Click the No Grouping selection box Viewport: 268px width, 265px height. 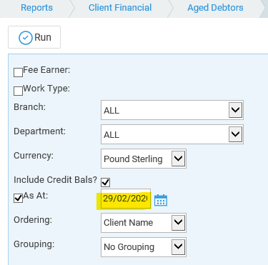[144, 247]
